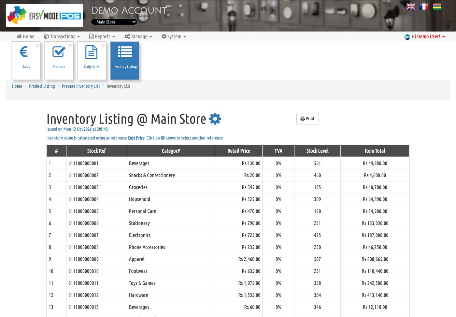Screen dimensions: 456x317
Task: Click the small gear in reference note
Action: click(x=163, y=138)
